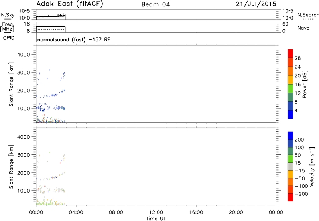This screenshot has width=319, height=221.
Task: Click the 'Nave' legend label
Action: coord(303,28)
